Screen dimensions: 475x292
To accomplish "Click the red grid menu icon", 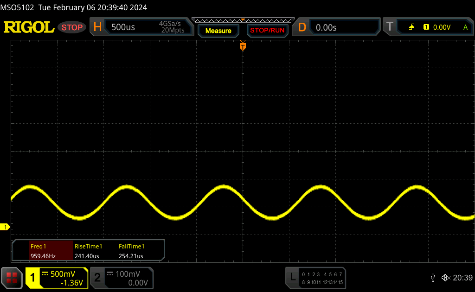I will click(x=12, y=278).
